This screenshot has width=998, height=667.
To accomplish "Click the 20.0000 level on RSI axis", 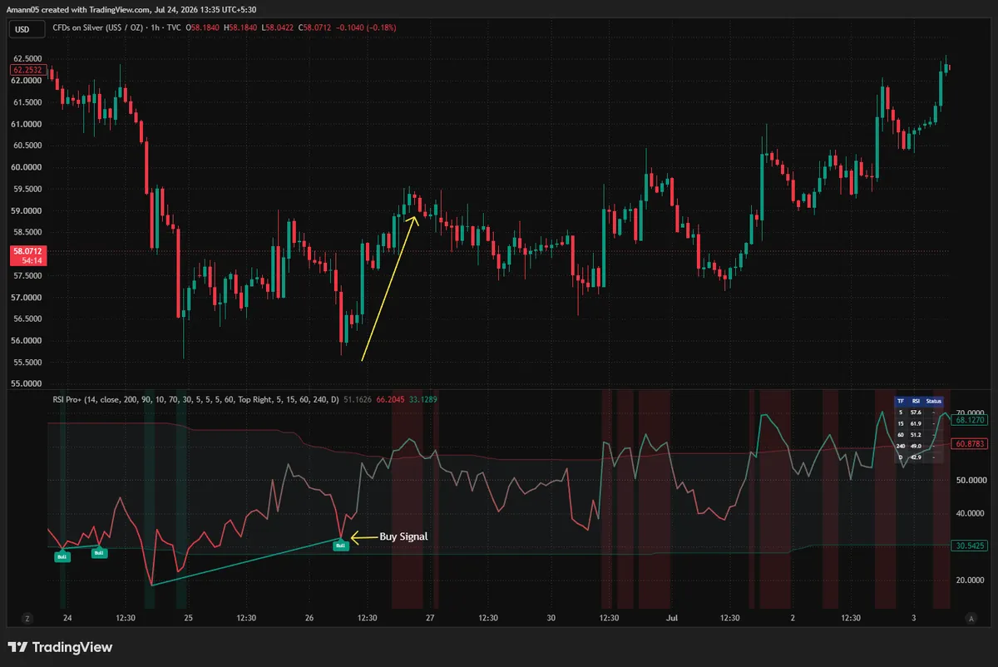I will click(970, 581).
